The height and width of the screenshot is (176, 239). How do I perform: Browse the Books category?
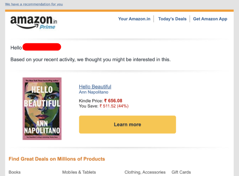pos(14,172)
